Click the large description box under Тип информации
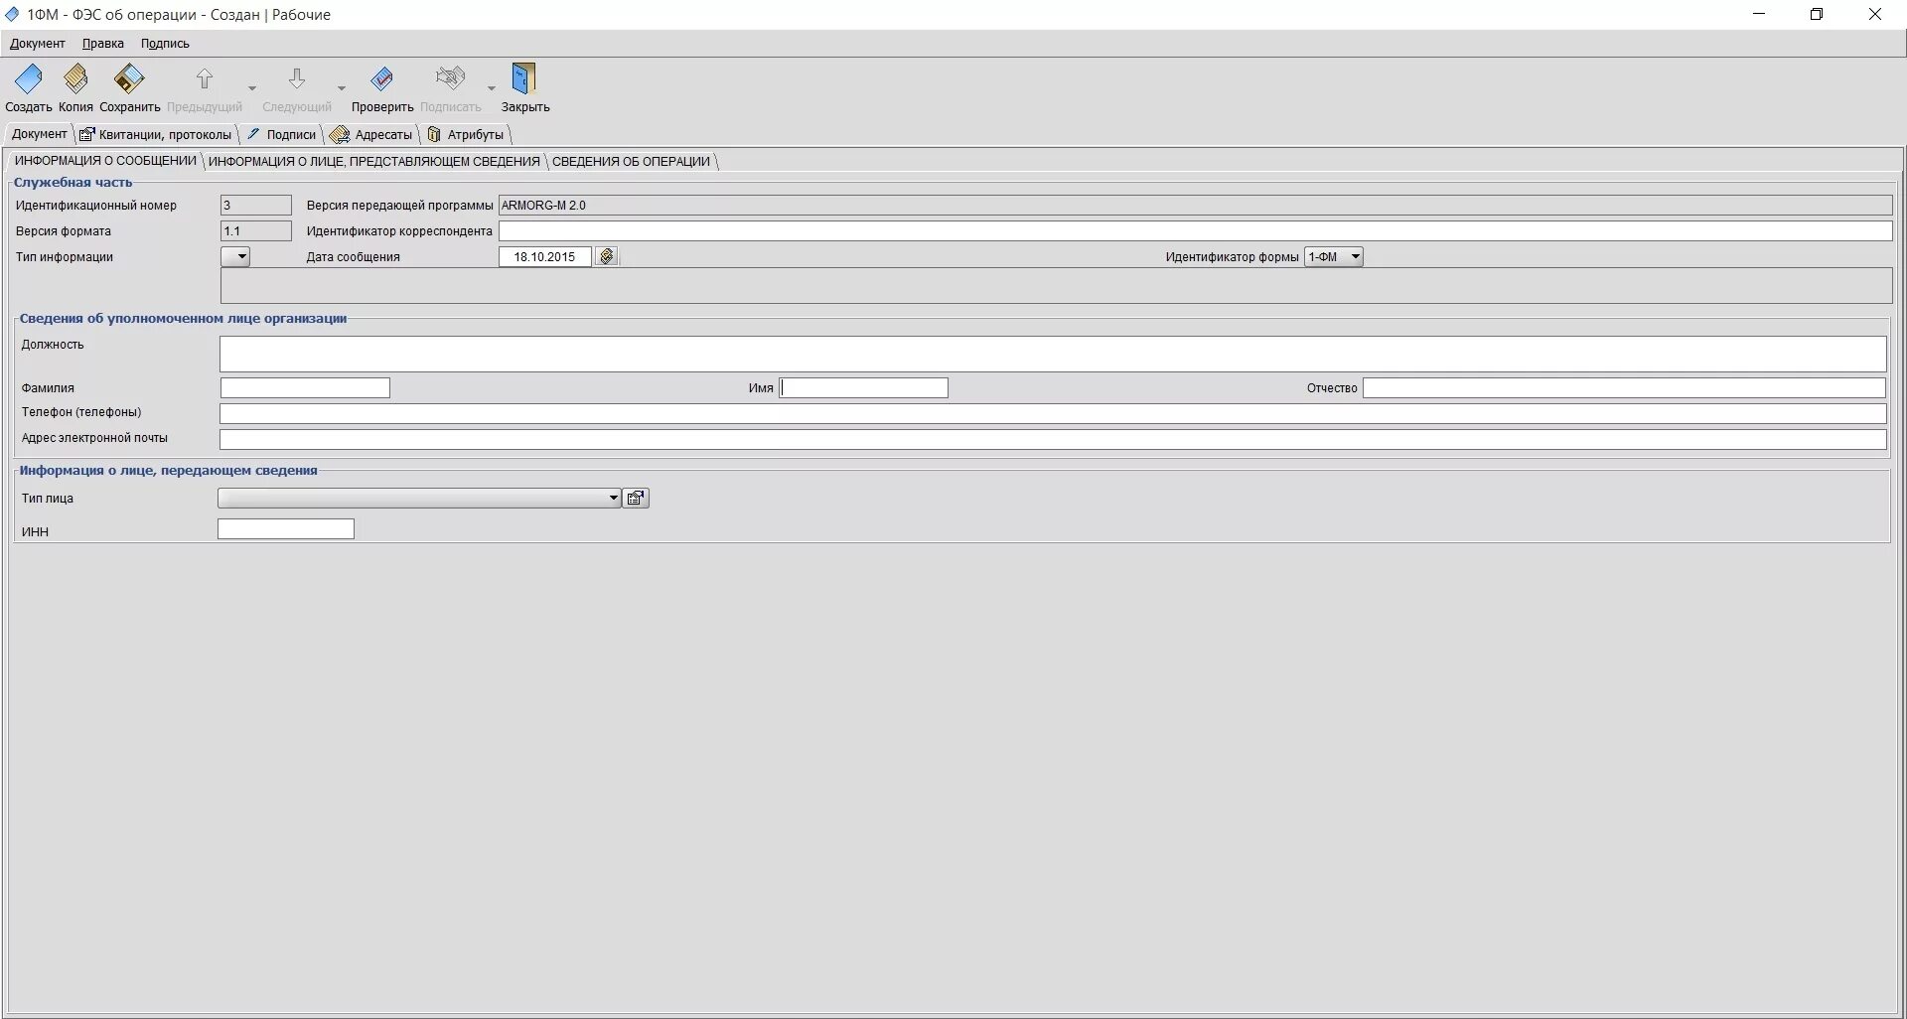 pyautogui.click(x=1056, y=286)
